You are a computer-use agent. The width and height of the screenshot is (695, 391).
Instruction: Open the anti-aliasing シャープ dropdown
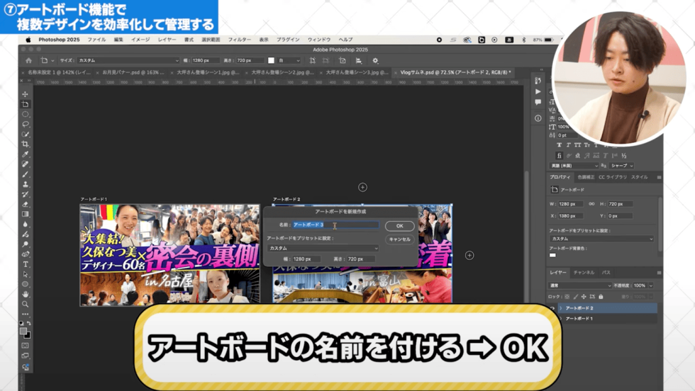click(622, 166)
